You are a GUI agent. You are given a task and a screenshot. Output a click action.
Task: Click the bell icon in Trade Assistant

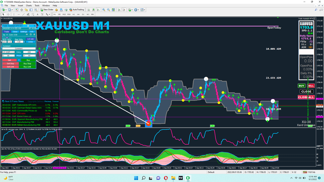pos(35,34)
